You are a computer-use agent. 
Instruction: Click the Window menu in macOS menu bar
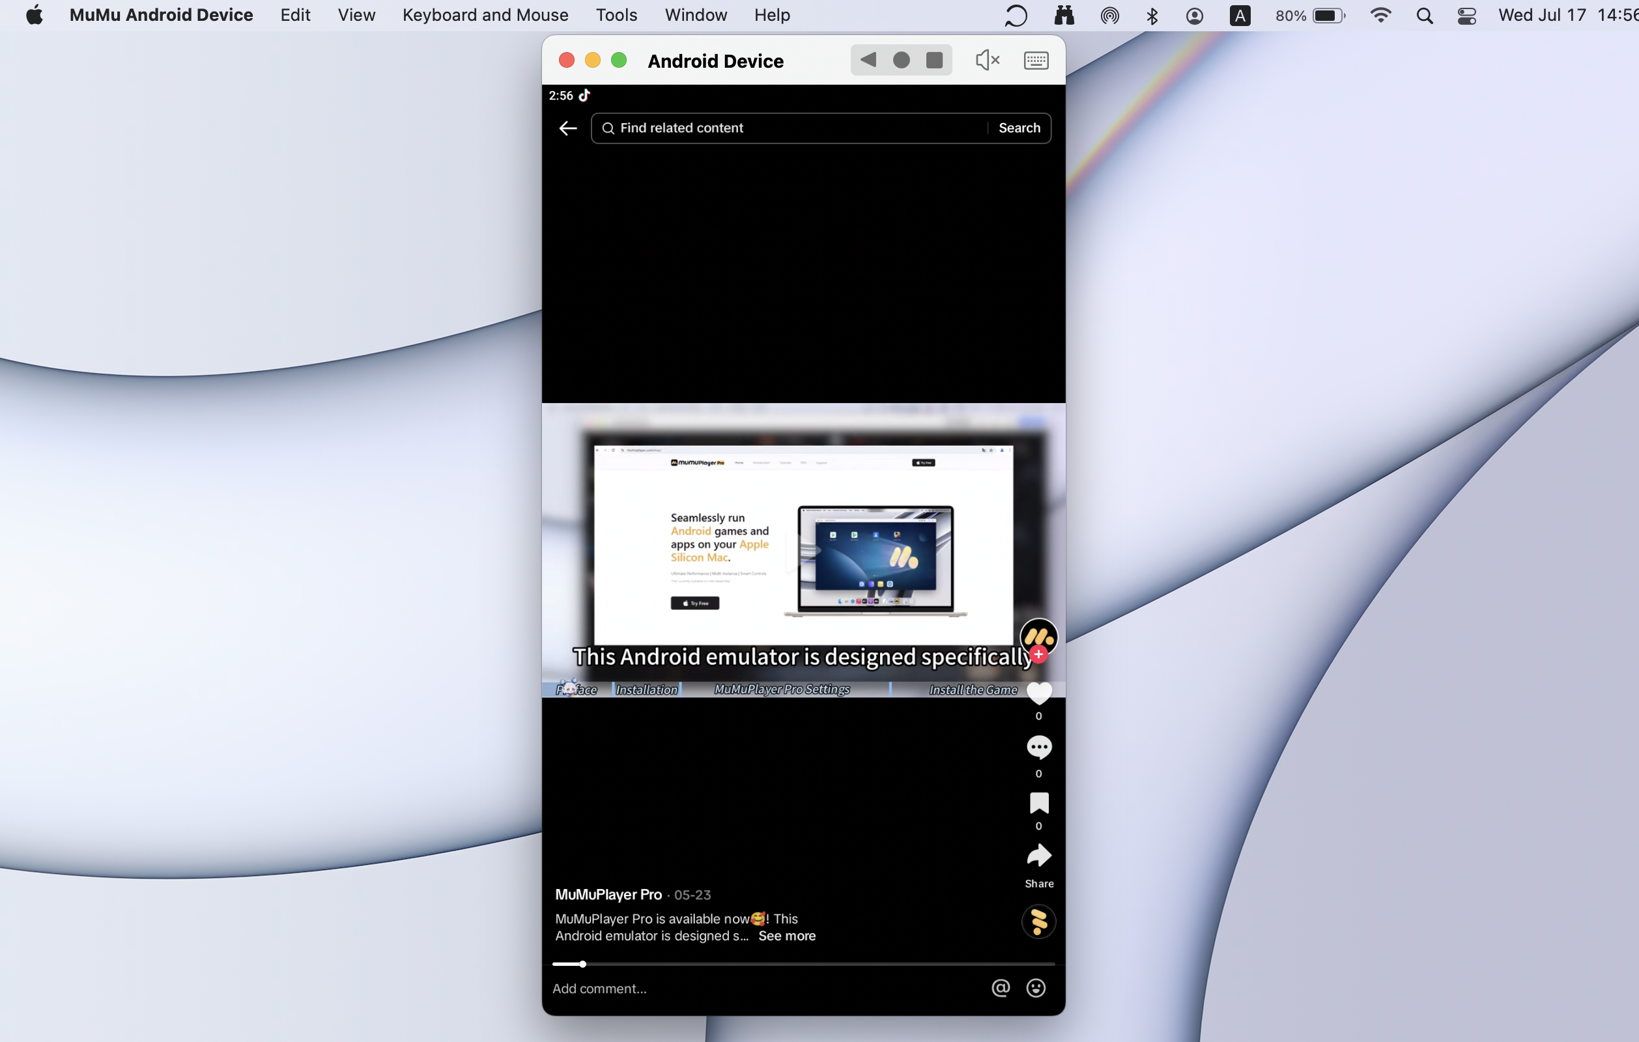[695, 14]
